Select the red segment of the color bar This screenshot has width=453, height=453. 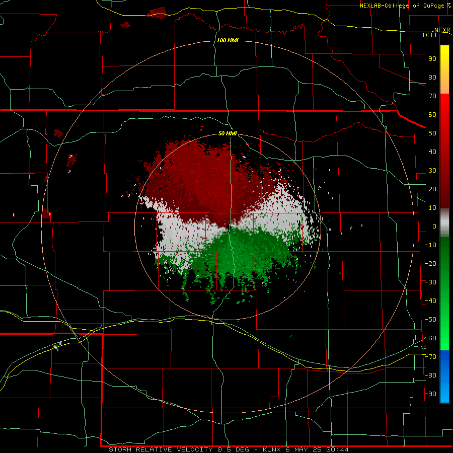(444, 151)
